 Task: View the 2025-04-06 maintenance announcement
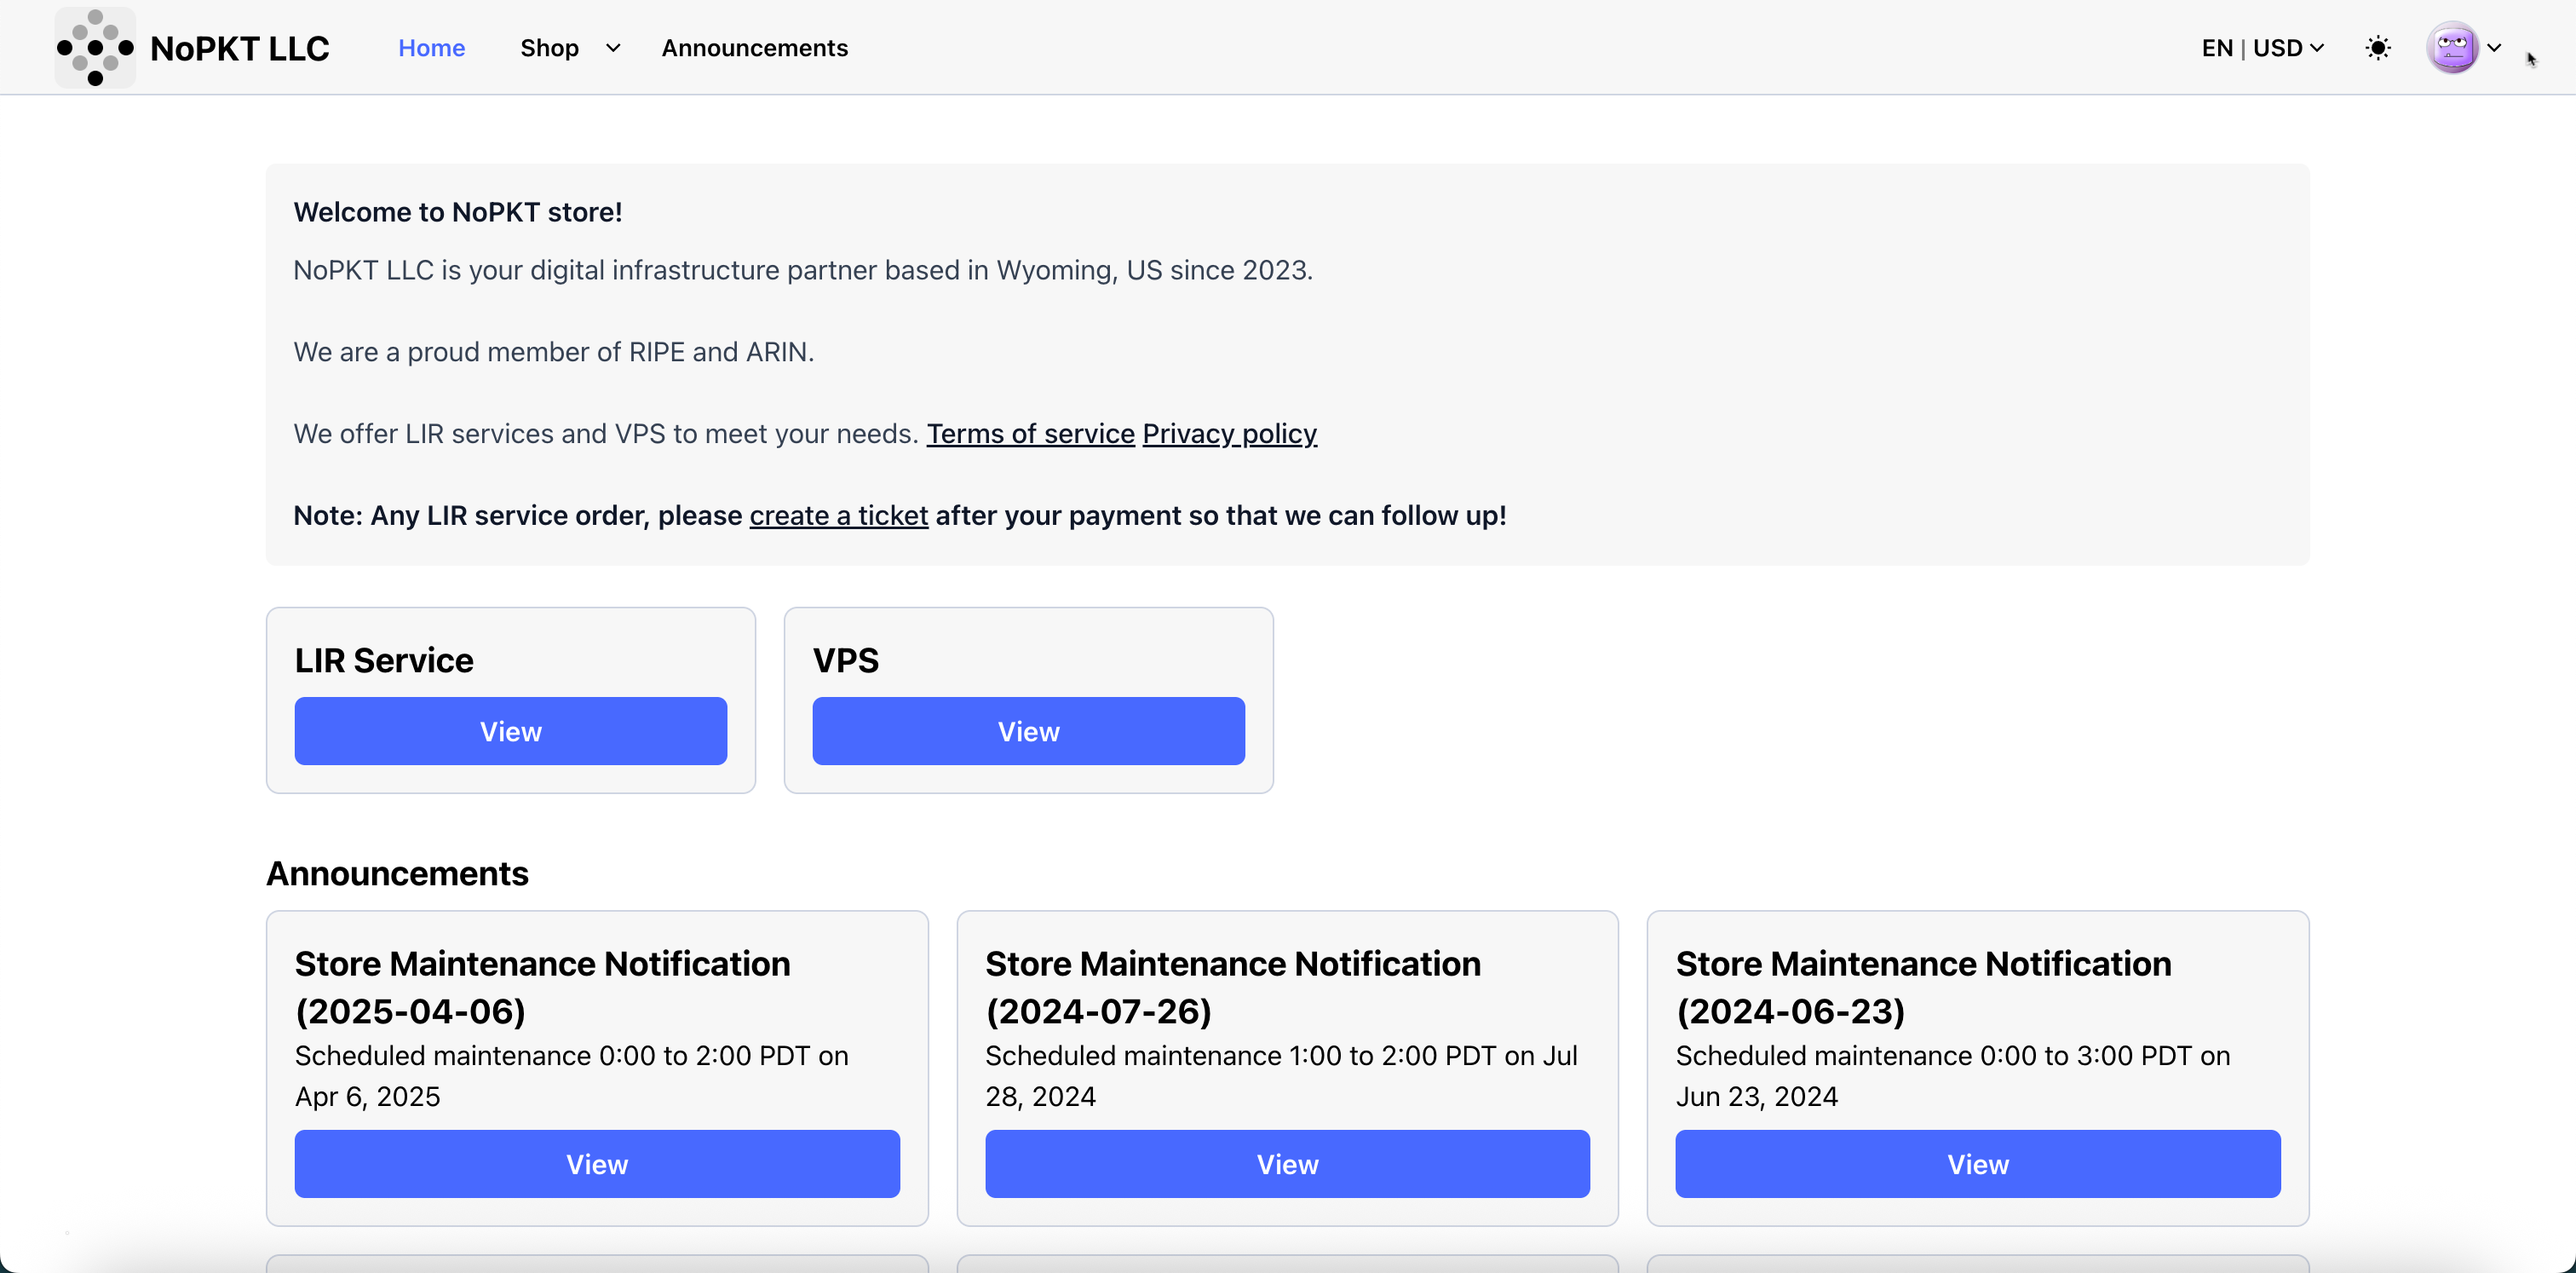coord(596,1164)
